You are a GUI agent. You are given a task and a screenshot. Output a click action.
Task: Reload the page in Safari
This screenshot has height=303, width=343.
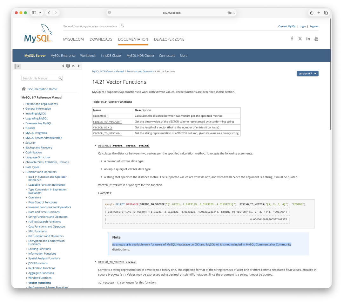click(x=234, y=13)
